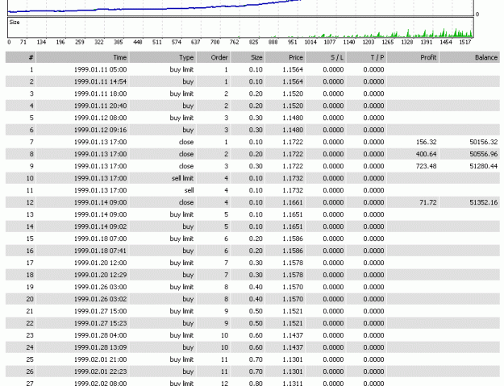Screen dimensions: 504x386
Task: Click price 1.1732 in row 10
Action: (x=293, y=178)
